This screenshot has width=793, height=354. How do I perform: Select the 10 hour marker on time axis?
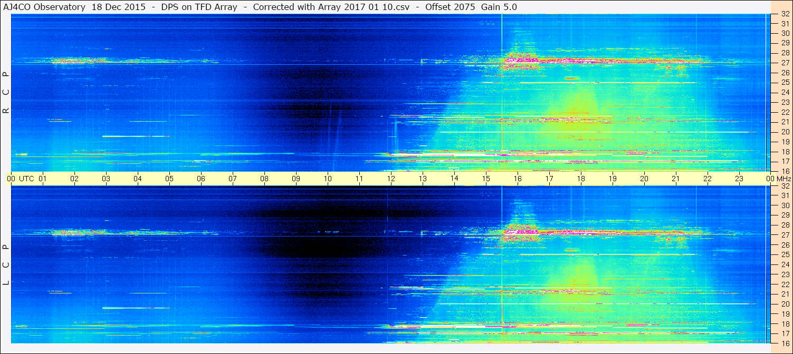coord(328,179)
